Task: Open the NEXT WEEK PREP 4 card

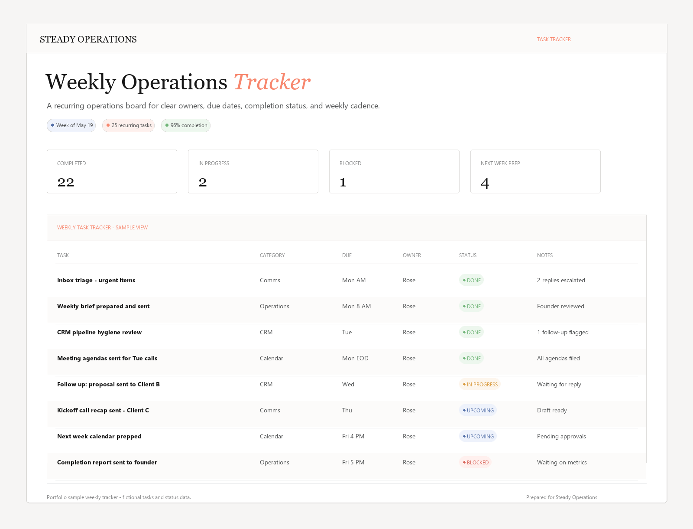Action: coord(535,172)
